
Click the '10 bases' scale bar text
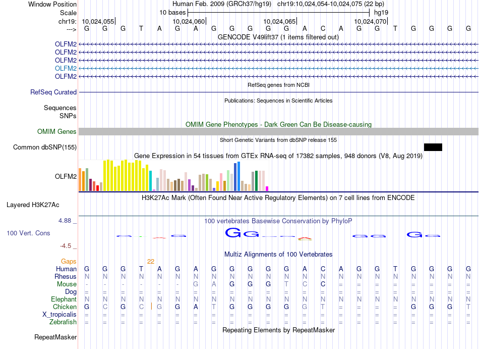pos(172,13)
